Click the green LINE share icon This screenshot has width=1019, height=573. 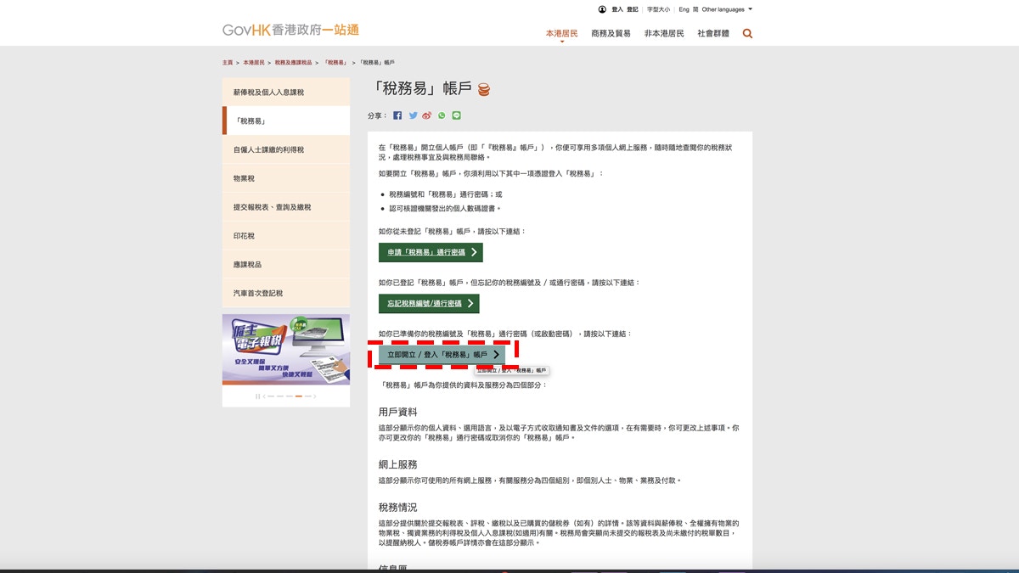(x=457, y=115)
